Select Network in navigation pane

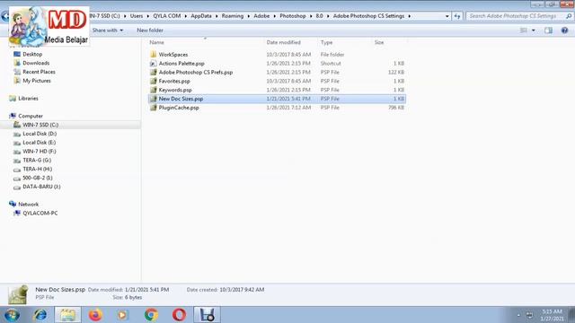coord(28,204)
